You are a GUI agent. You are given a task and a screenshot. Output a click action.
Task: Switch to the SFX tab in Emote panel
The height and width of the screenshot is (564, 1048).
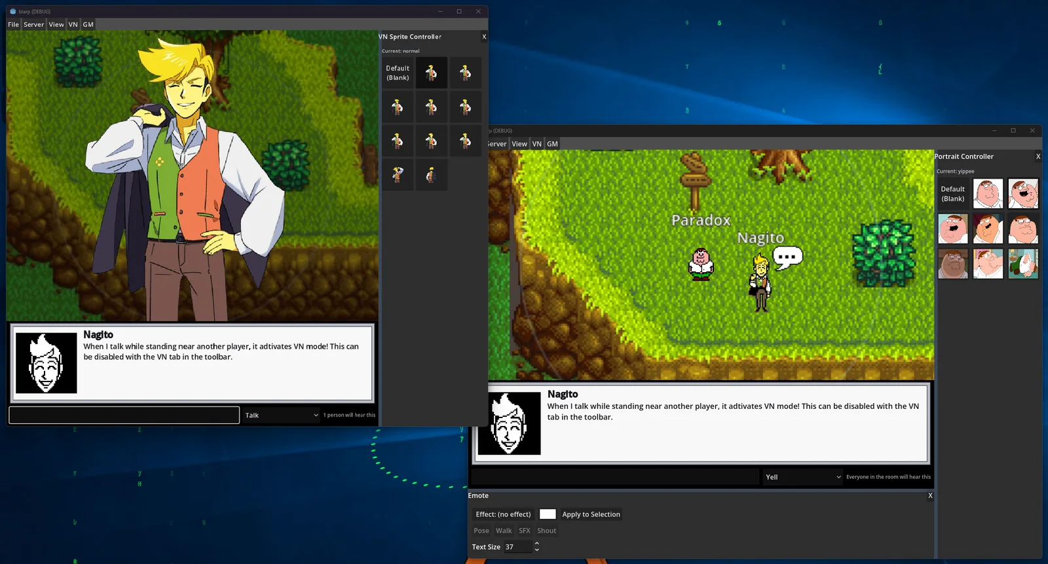tap(525, 531)
